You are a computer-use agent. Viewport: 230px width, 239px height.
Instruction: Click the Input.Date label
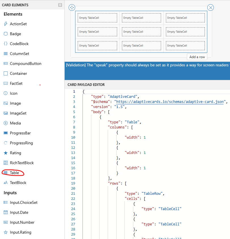19,212
